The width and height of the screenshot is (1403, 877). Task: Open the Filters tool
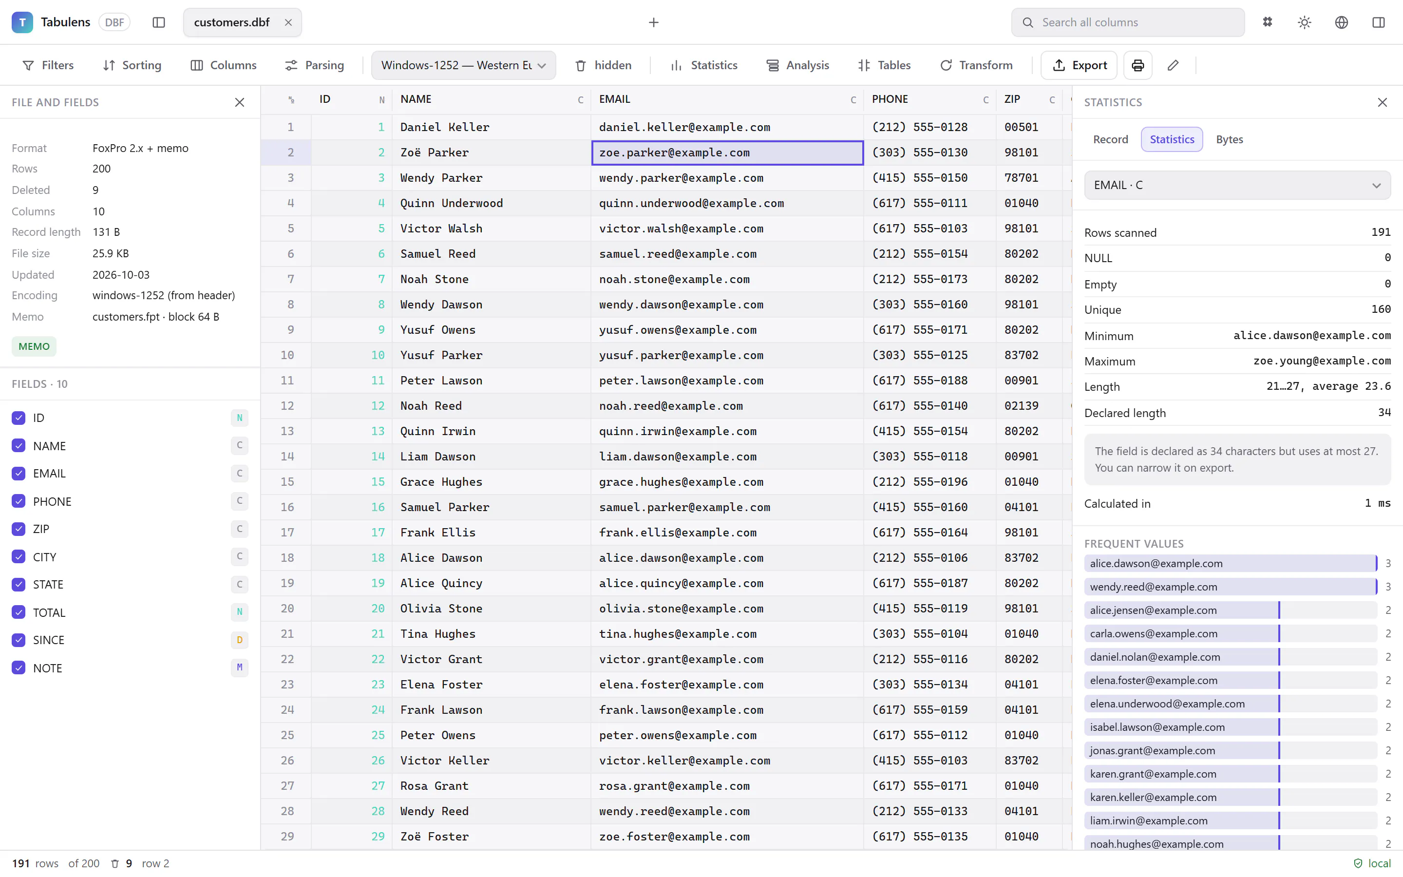[x=48, y=65]
